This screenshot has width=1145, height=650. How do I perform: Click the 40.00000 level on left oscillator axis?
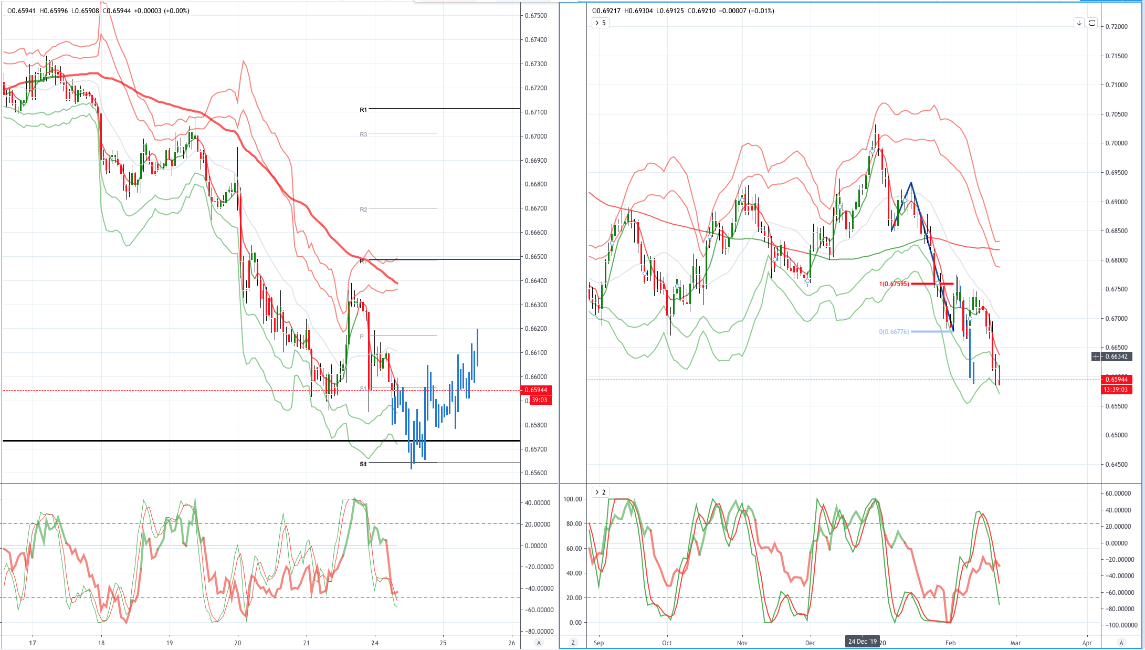[x=538, y=503]
